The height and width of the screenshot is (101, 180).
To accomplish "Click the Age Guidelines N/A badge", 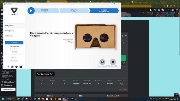I will click(45, 74).
